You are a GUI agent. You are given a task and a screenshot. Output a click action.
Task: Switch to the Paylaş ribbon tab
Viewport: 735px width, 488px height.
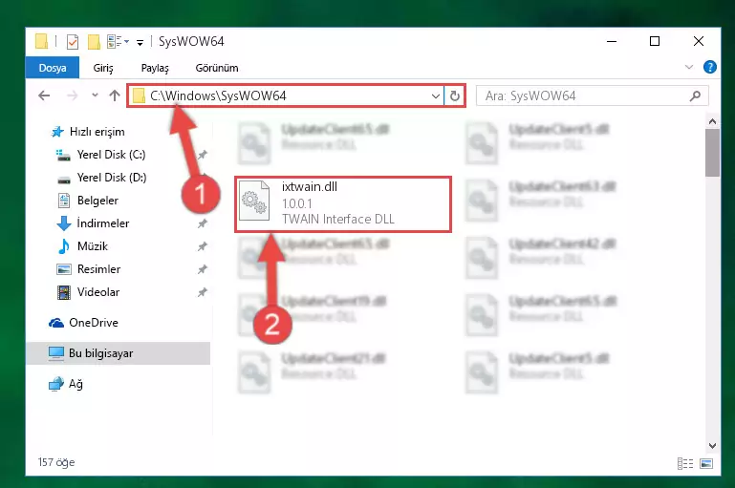tap(155, 68)
